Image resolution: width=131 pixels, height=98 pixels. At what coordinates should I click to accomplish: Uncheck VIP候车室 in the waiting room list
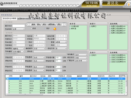coord(70,26)
